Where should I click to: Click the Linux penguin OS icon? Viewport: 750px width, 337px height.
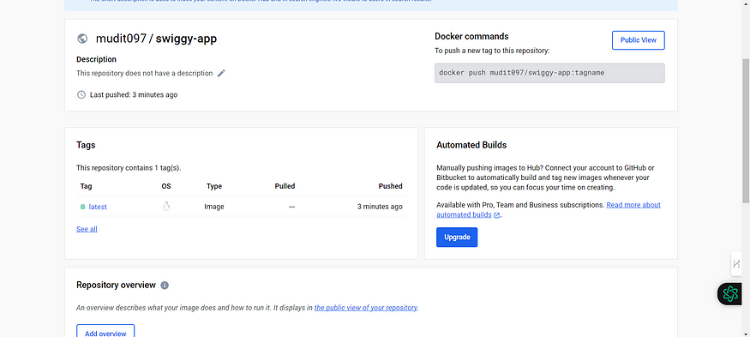pyautogui.click(x=166, y=207)
